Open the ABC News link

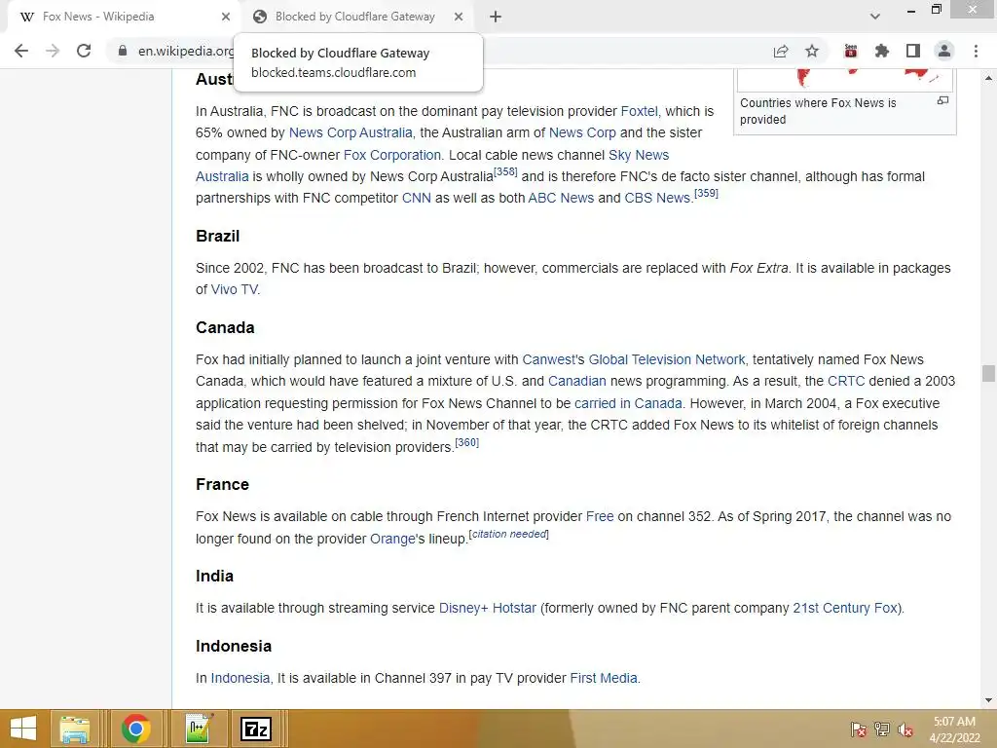point(561,198)
